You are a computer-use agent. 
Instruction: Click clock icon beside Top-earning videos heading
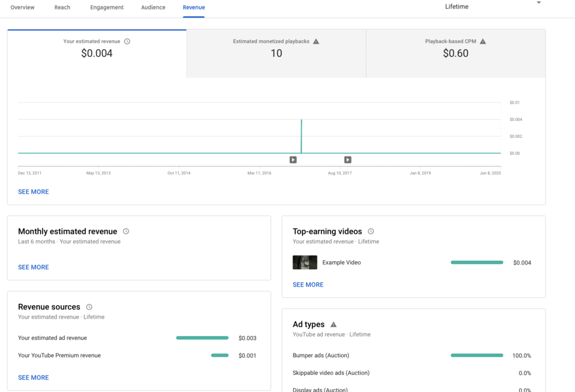[x=371, y=232]
